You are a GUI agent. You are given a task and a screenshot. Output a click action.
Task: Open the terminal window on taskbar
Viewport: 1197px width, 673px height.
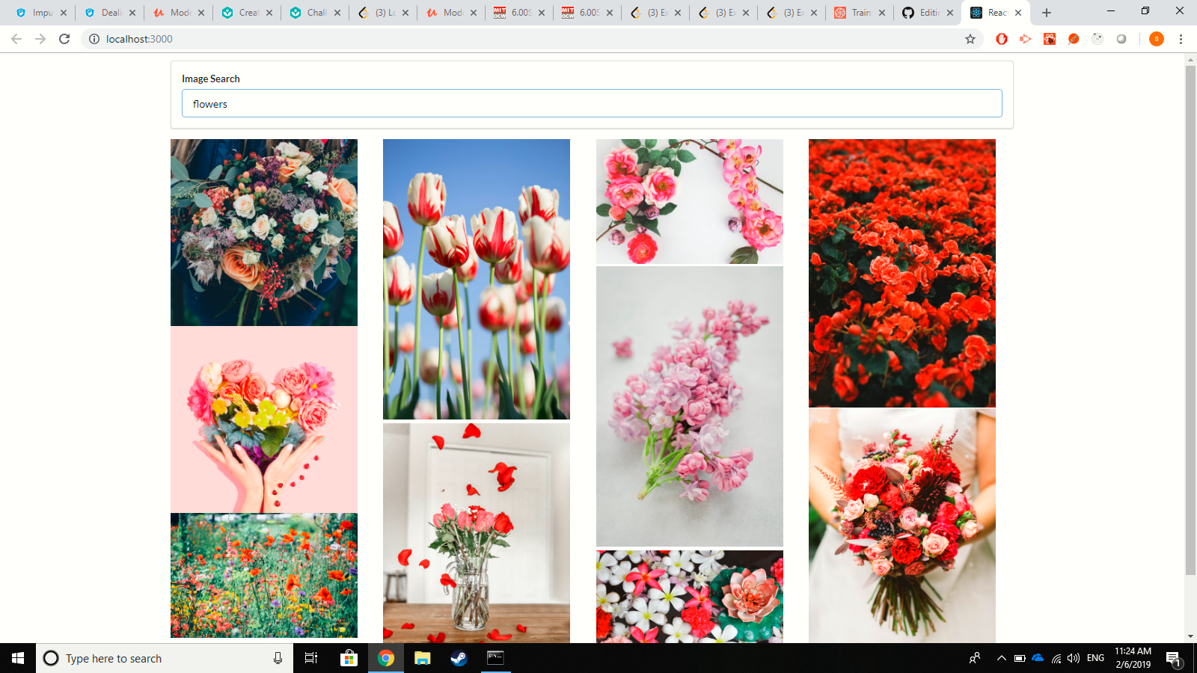click(495, 658)
